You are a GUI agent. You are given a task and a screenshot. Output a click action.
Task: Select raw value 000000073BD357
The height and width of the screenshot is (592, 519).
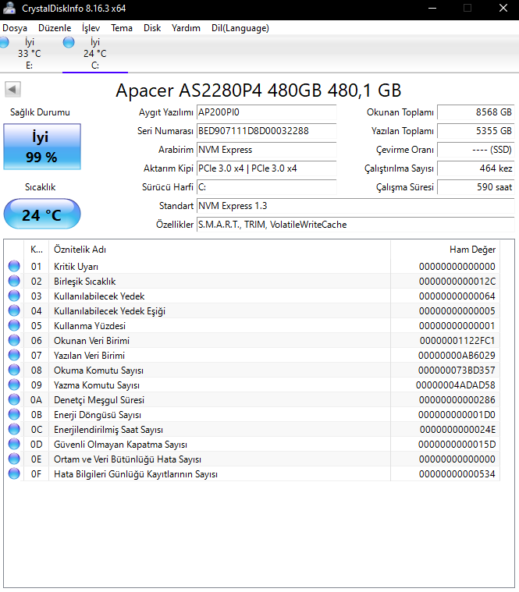(457, 370)
